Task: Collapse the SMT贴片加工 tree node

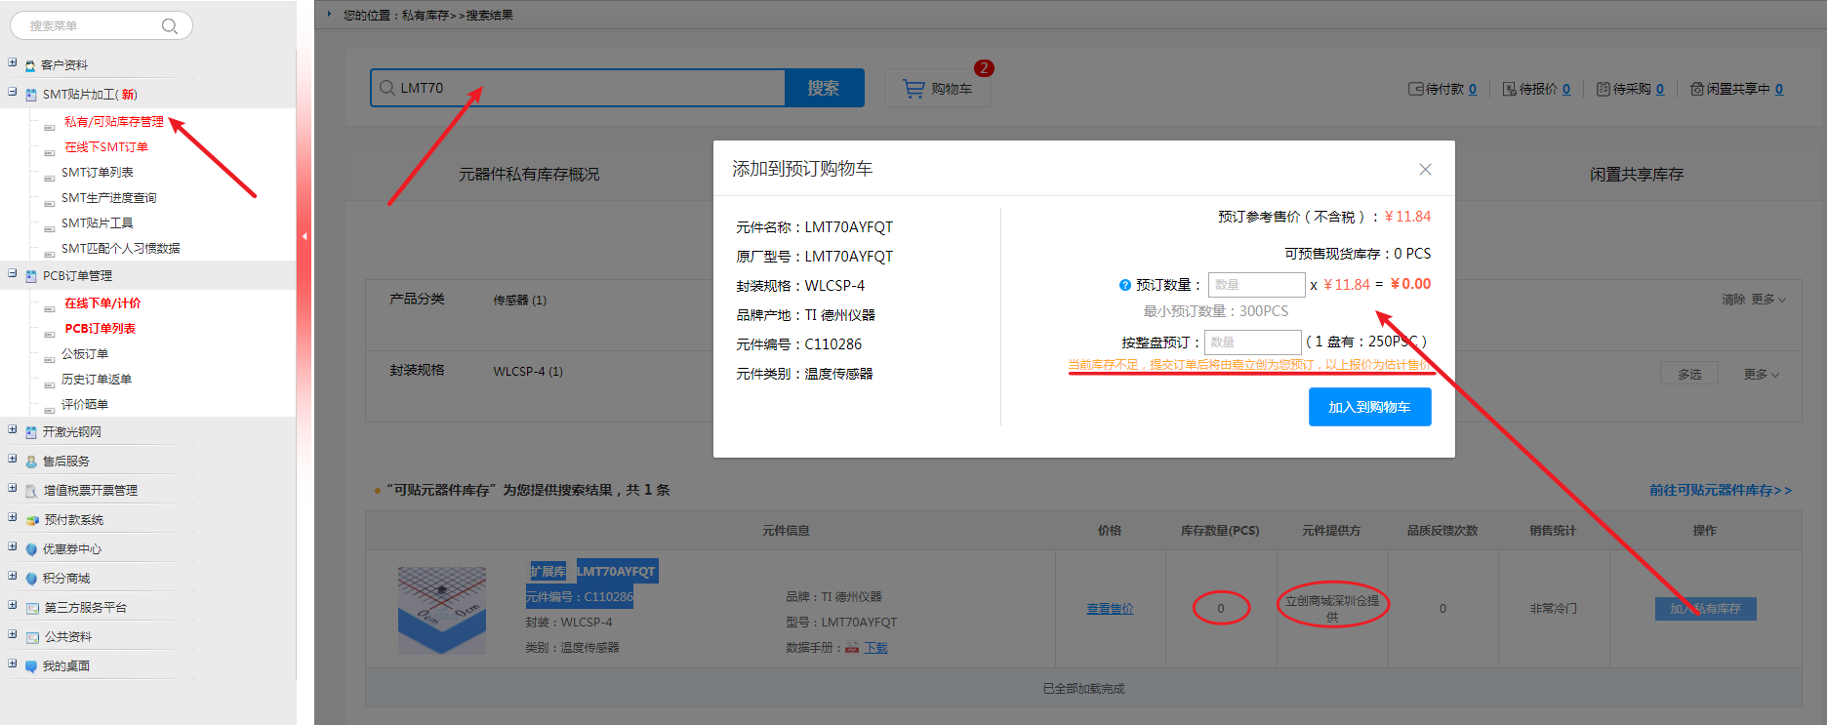Action: [13, 93]
